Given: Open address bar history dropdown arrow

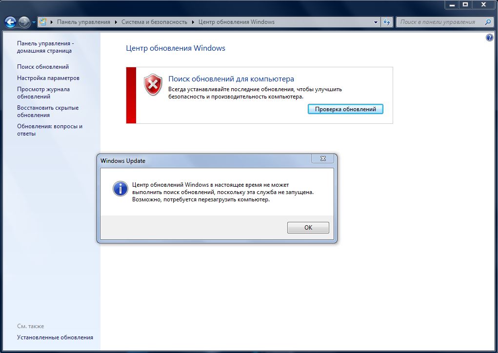Looking at the screenshot, I should [376, 22].
